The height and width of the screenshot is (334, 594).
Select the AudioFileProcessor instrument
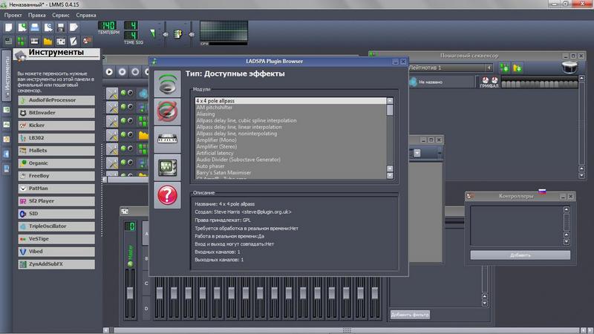click(56, 100)
